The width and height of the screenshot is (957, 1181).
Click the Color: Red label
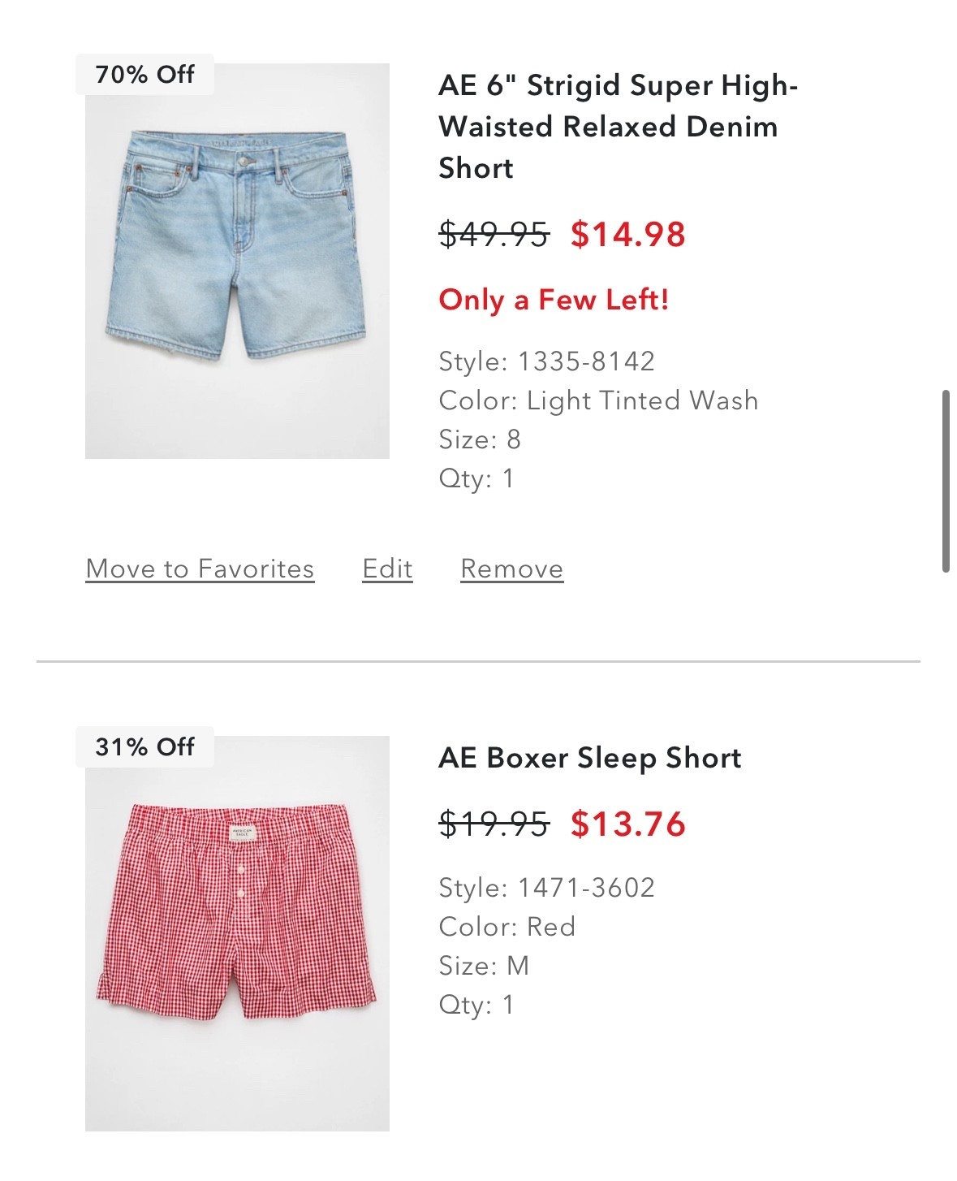[507, 927]
